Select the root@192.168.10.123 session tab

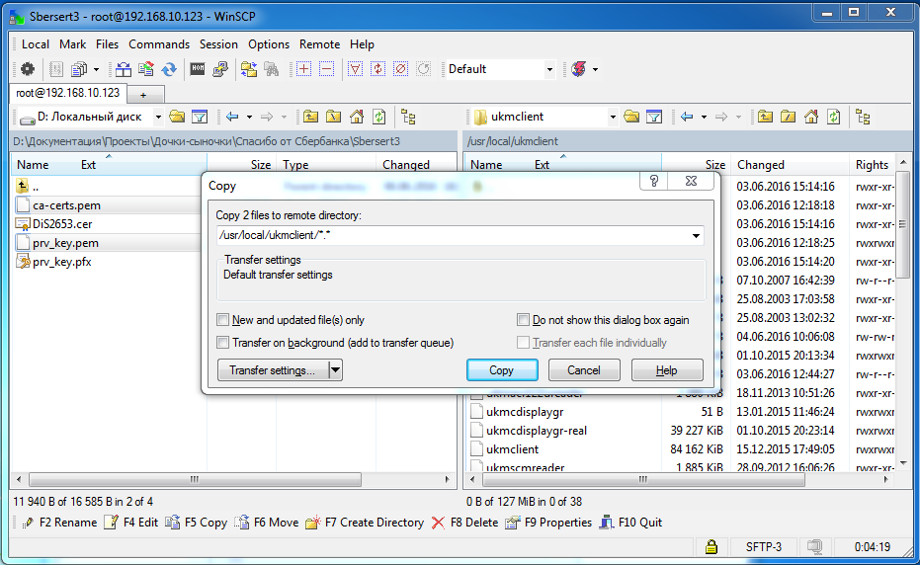(x=68, y=93)
